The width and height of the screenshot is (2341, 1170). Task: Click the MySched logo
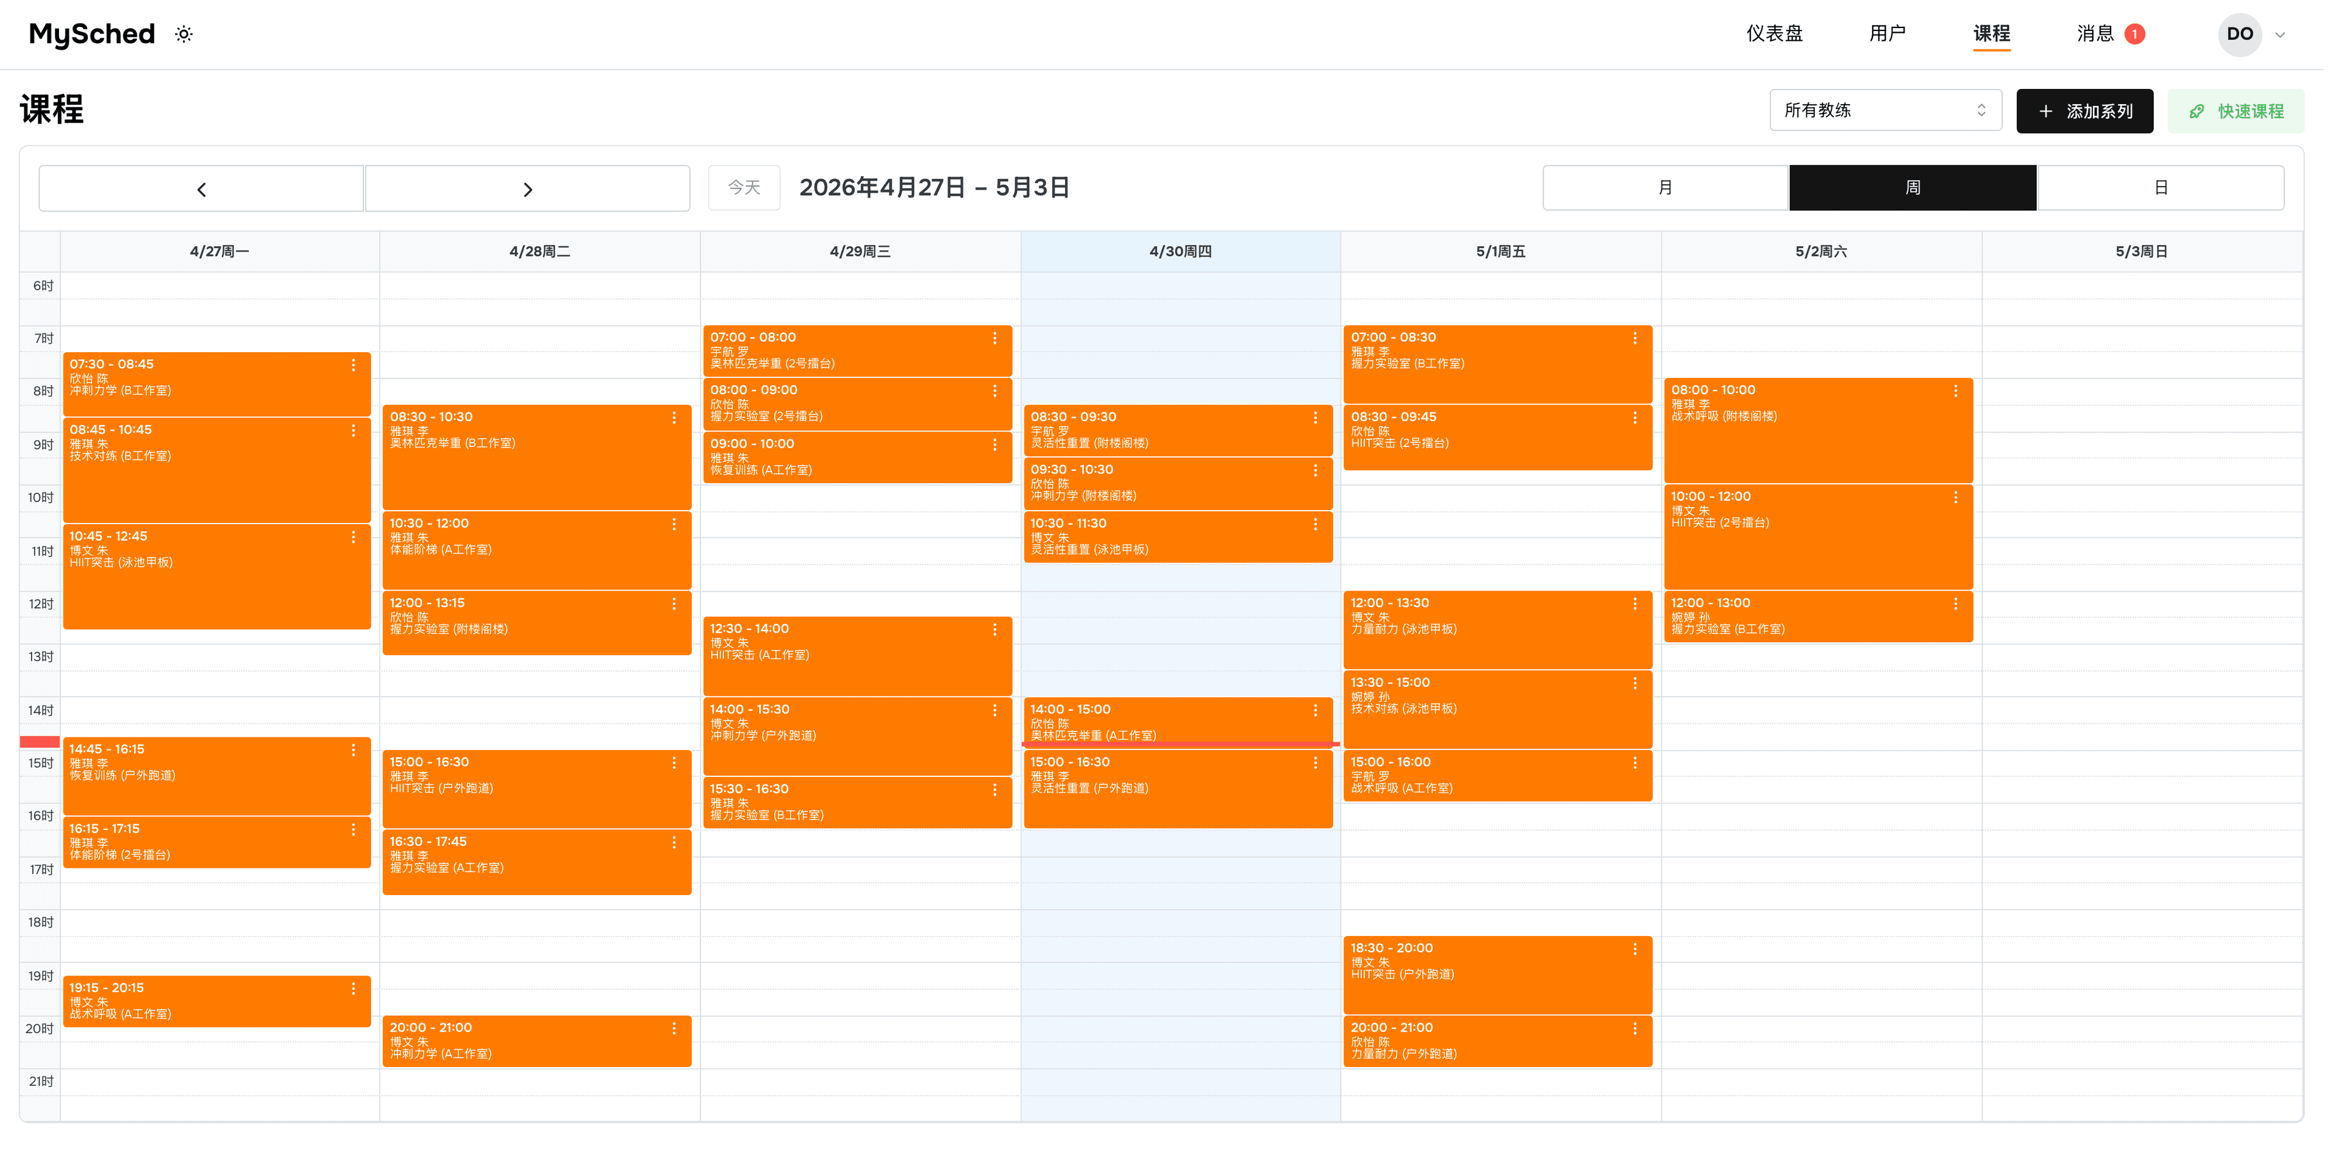[x=92, y=35]
